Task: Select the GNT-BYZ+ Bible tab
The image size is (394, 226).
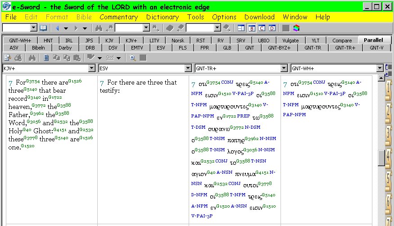Action: coord(279,48)
